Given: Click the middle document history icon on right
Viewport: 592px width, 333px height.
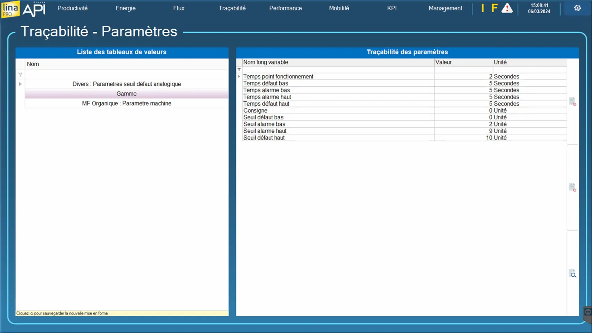Looking at the screenshot, I should click(572, 187).
